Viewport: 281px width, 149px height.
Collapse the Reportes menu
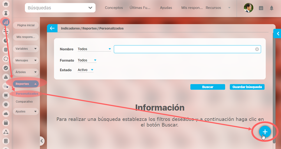pos(26,84)
